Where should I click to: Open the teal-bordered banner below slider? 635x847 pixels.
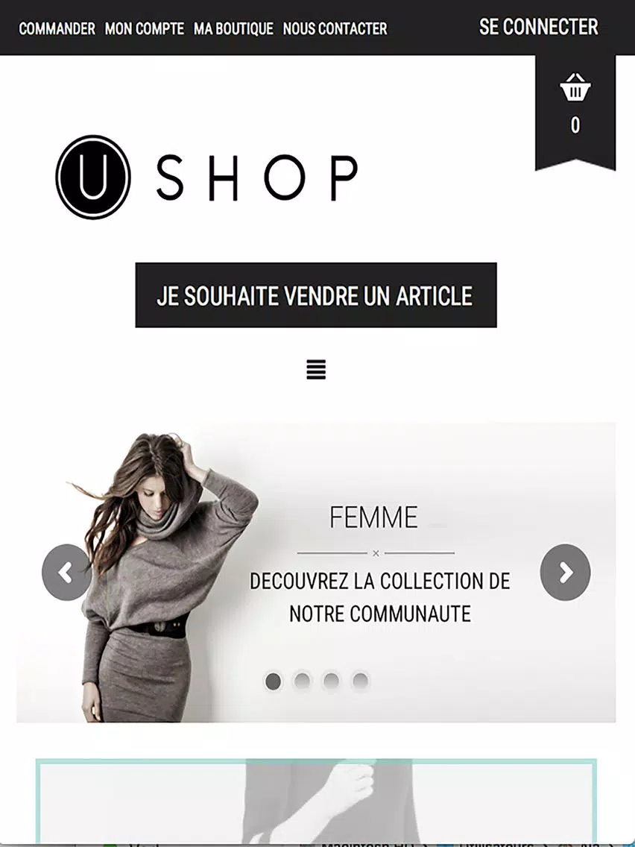click(x=316, y=801)
